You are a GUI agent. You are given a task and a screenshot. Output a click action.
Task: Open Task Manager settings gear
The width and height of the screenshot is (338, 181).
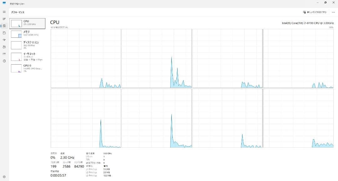point(4,177)
